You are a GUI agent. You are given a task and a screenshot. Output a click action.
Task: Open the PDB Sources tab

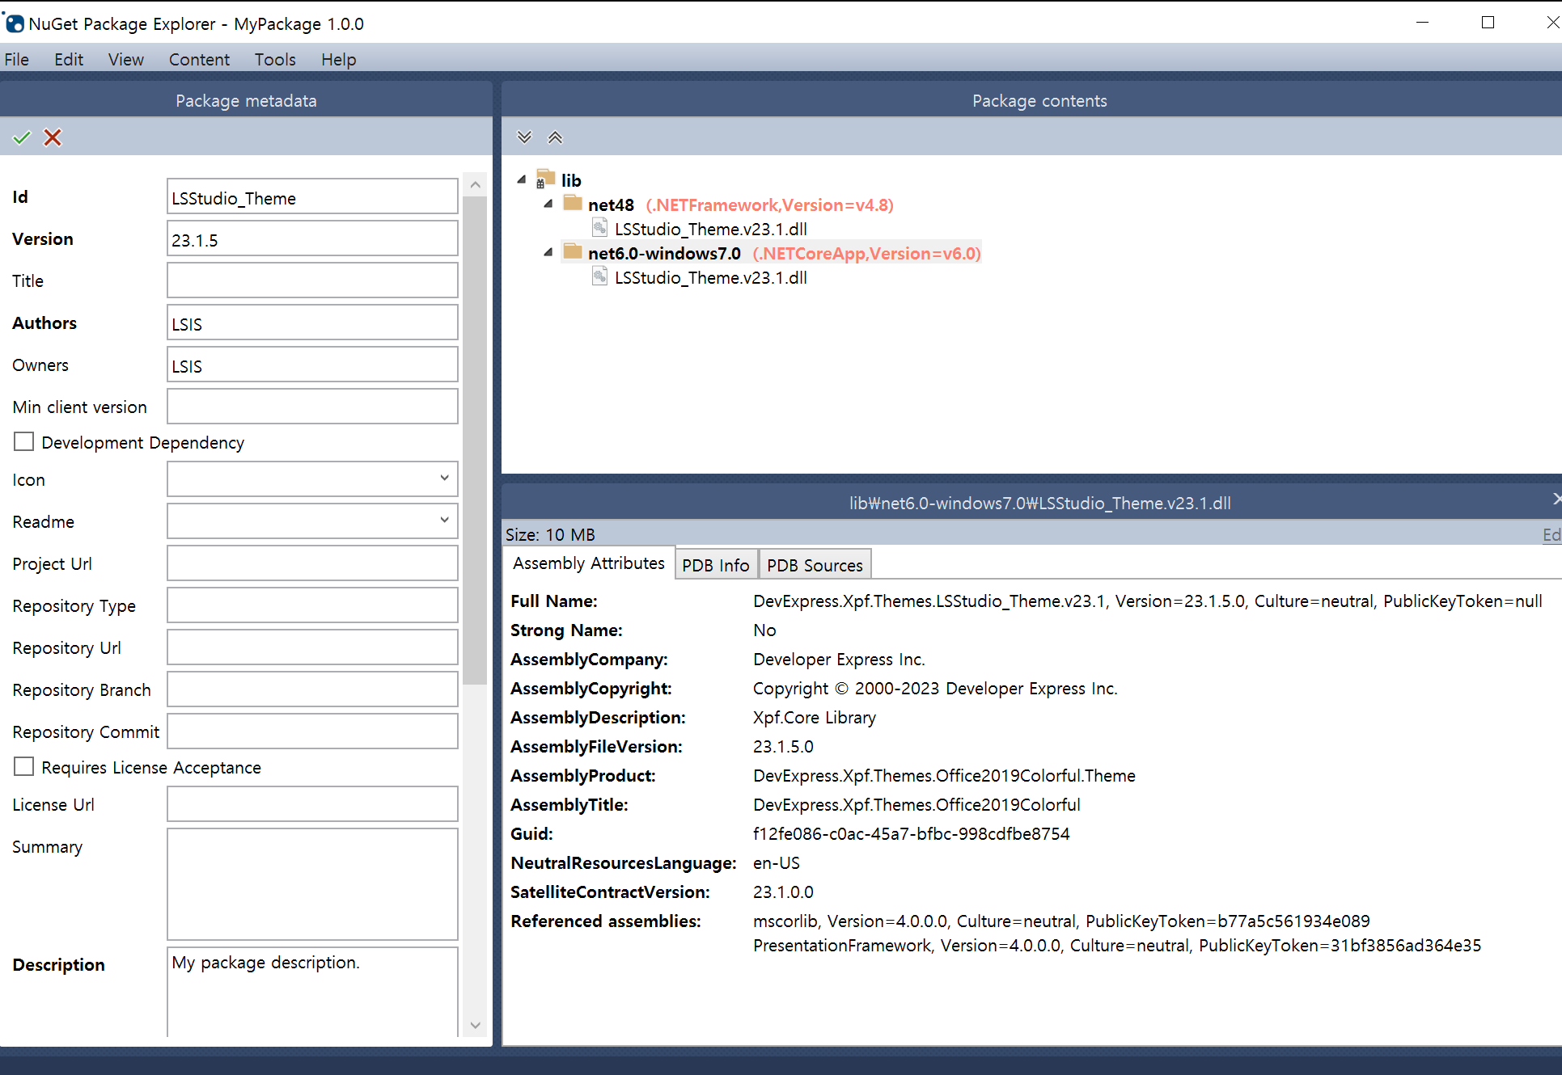pyautogui.click(x=815, y=565)
